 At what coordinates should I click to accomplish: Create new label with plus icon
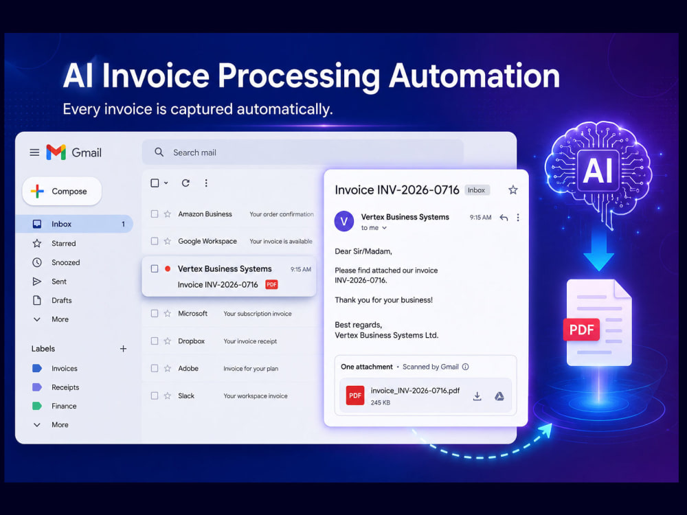[123, 349]
